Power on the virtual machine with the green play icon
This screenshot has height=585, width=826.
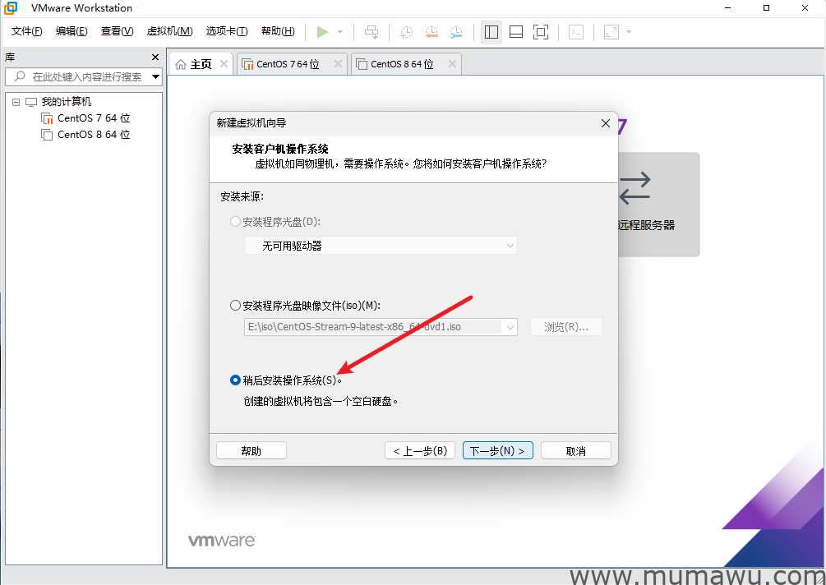coord(324,32)
